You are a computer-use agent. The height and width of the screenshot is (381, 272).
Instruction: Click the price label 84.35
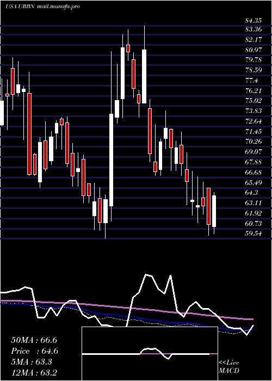254,21
